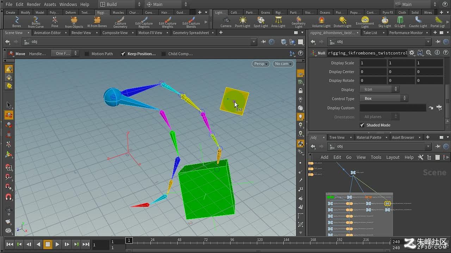The width and height of the screenshot is (451, 253).
Task: Expand network editor obj path dropdown
Action: click(428, 147)
